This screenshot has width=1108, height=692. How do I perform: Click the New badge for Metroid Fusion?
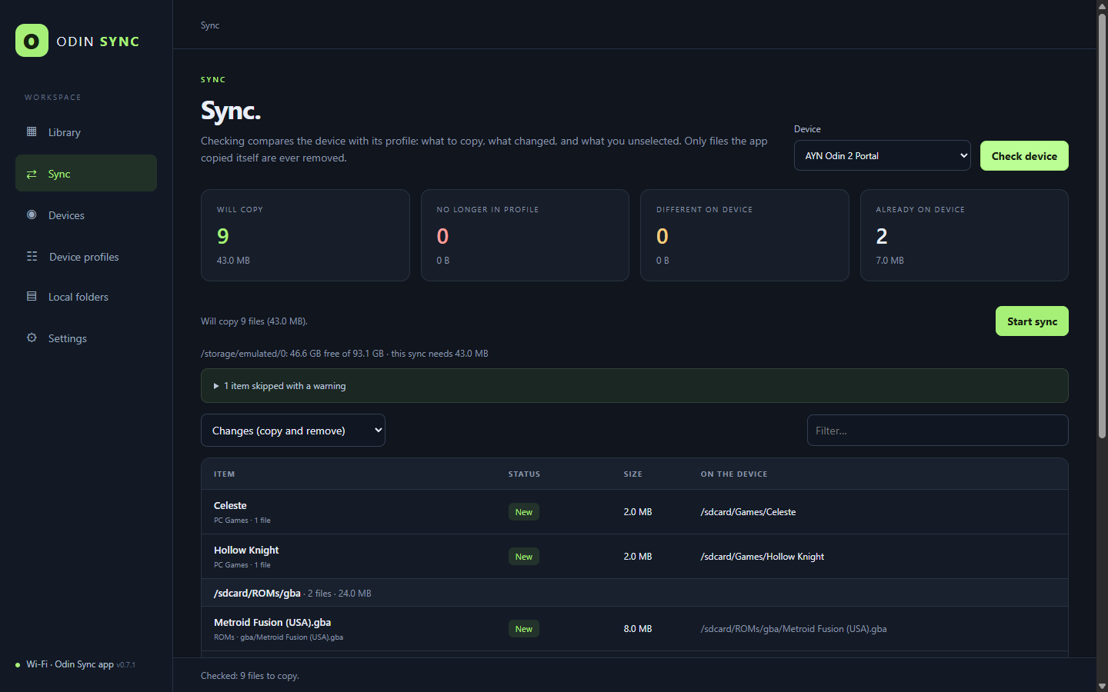[x=524, y=629]
